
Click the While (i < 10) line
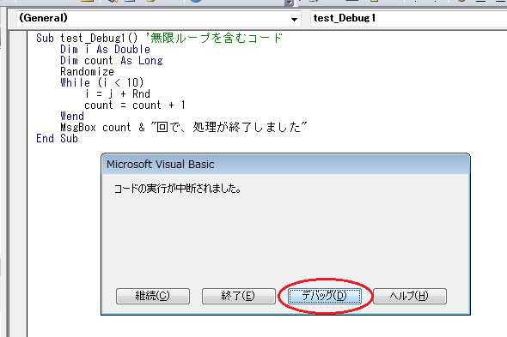(102, 82)
